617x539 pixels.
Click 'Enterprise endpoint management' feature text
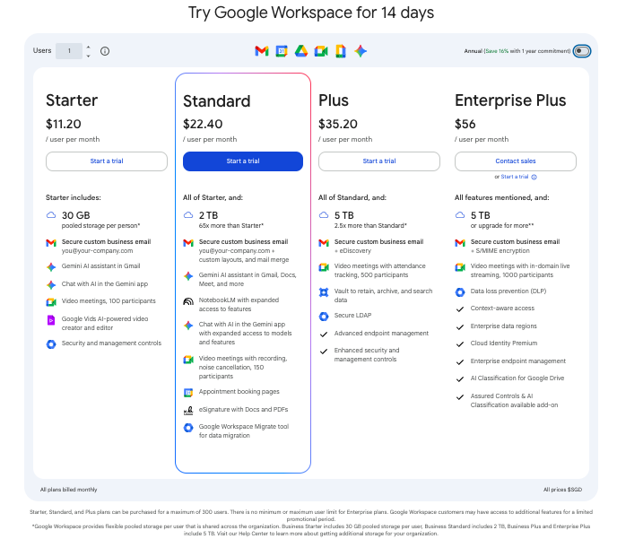518,361
